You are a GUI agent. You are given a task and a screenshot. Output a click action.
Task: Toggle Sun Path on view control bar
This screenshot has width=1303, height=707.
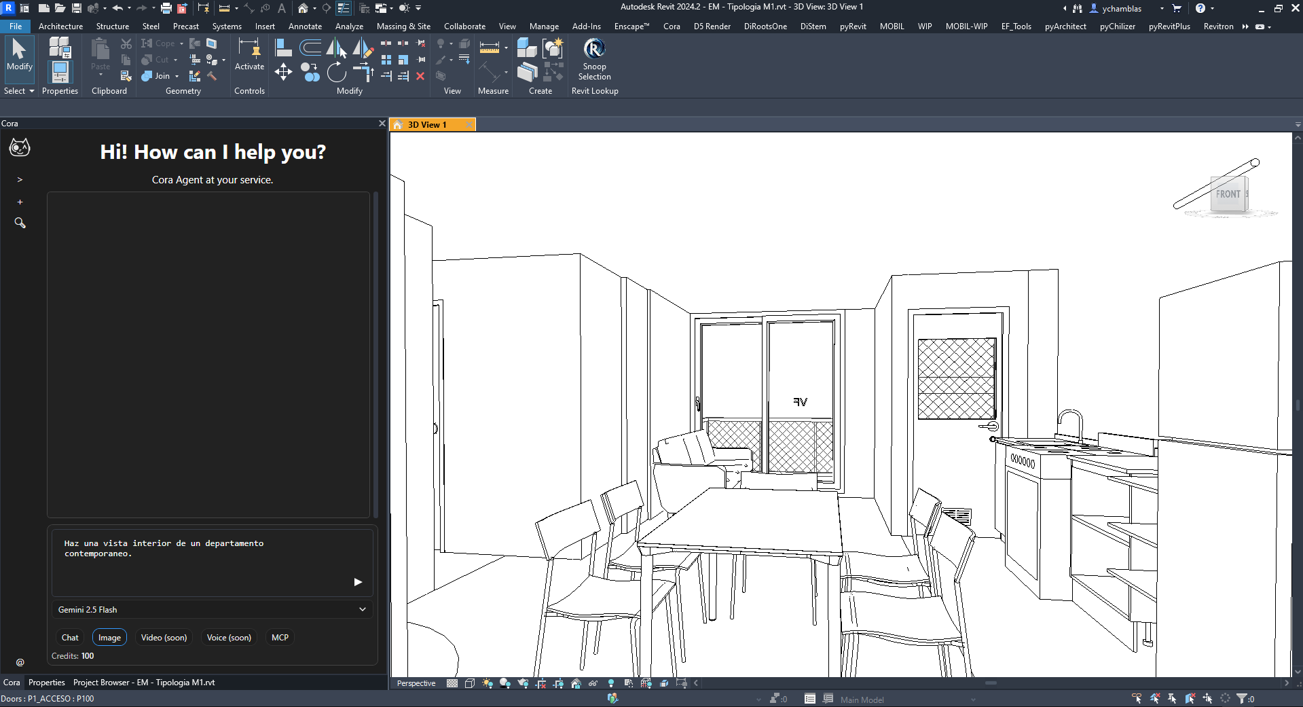coord(487,683)
